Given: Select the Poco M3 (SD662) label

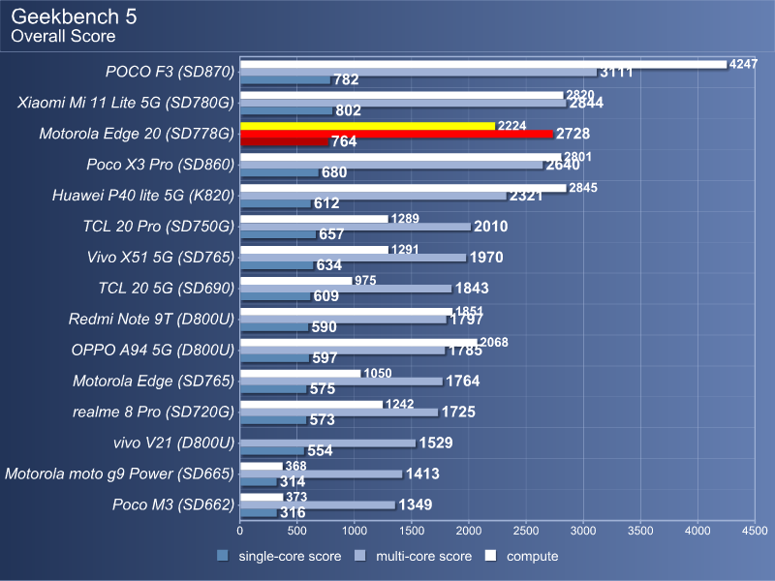Looking at the screenshot, I should pos(173,505).
